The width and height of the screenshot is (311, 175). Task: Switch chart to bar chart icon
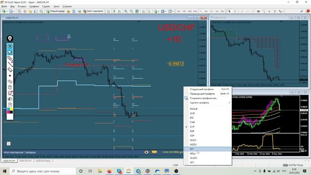pyautogui.click(x=108, y=11)
